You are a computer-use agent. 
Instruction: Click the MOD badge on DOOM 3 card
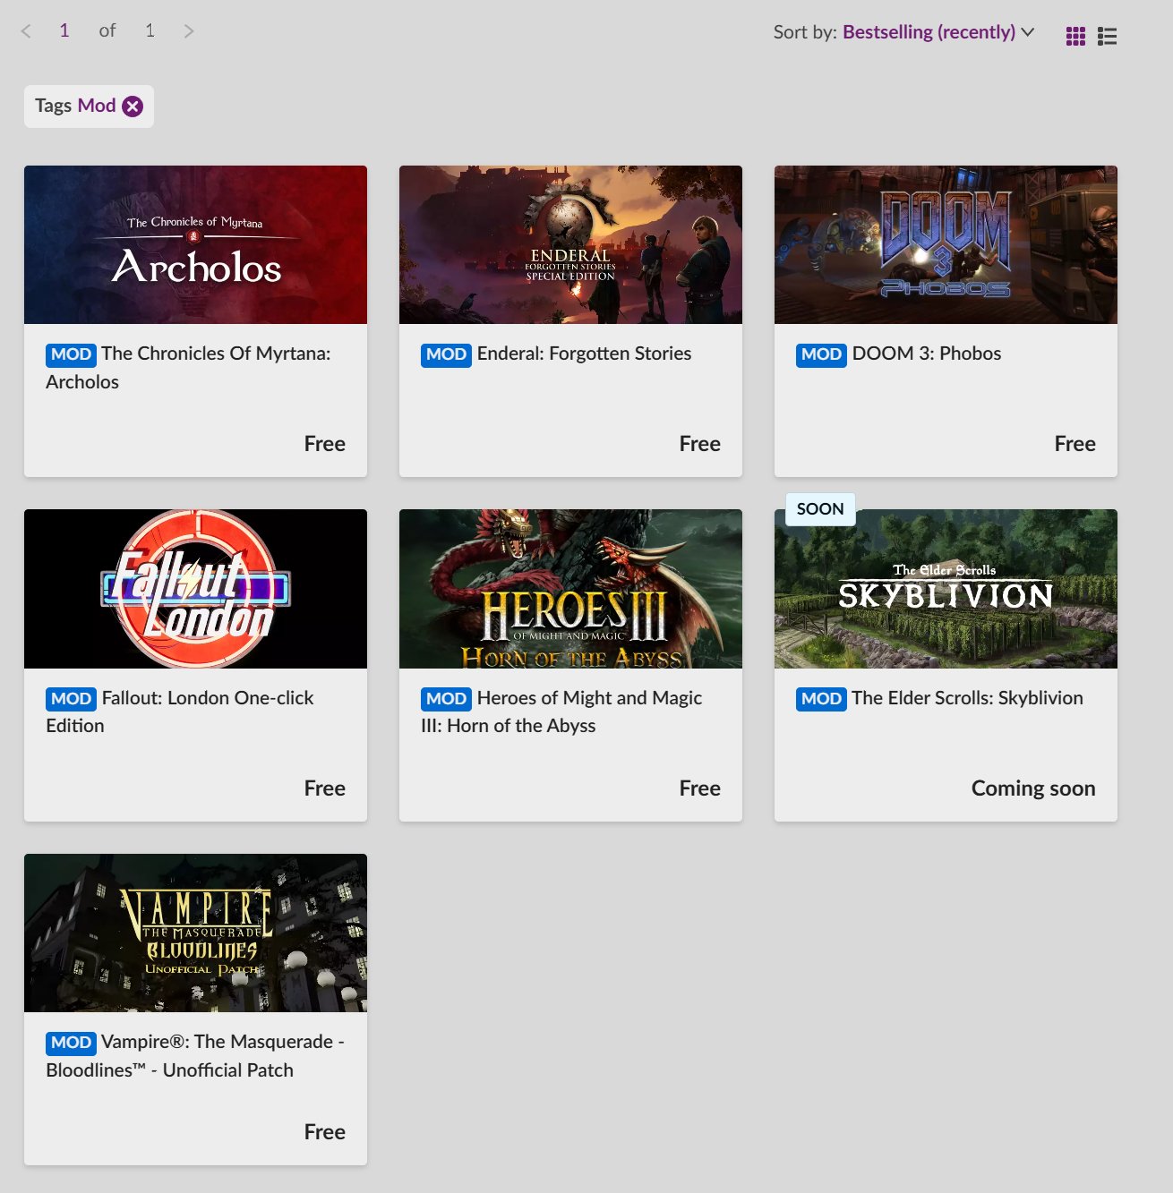(821, 354)
